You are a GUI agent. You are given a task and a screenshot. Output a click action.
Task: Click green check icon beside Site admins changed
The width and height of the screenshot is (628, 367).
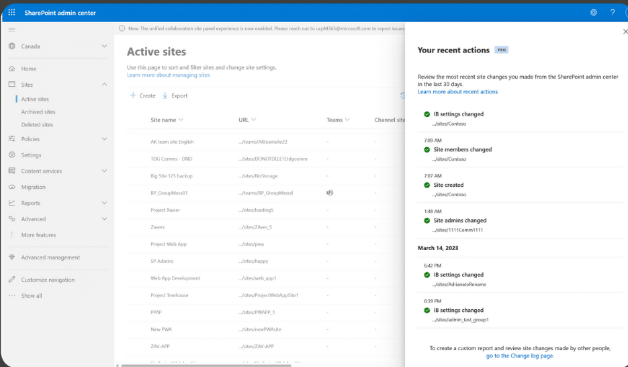point(427,220)
